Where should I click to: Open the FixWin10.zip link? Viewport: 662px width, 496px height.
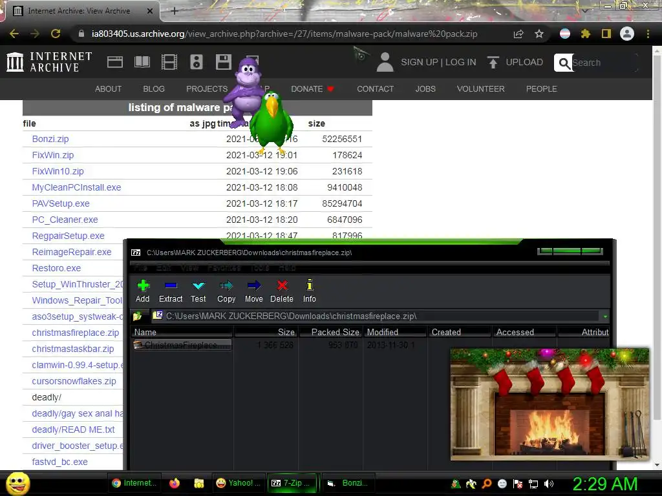pyautogui.click(x=58, y=171)
